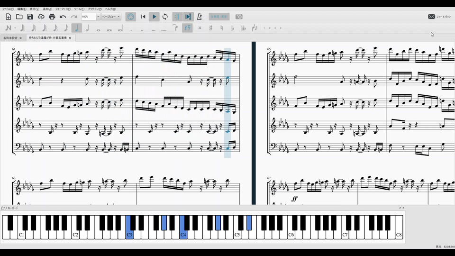Save the score with the floppy disk icon
Viewport: 455px width, 256px height.
(30, 17)
